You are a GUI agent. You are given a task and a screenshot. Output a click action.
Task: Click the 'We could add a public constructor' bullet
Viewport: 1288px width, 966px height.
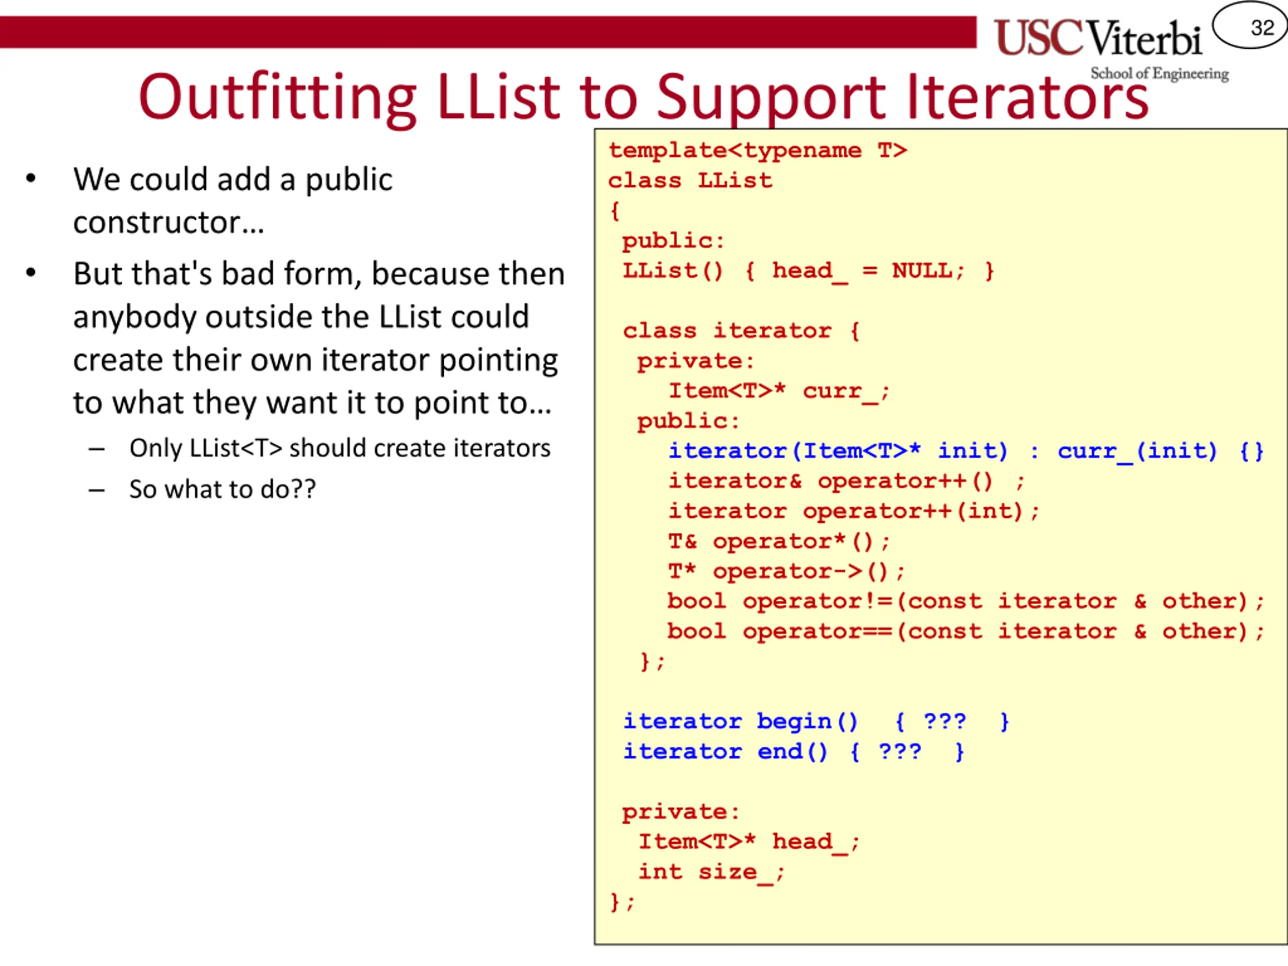(232, 200)
